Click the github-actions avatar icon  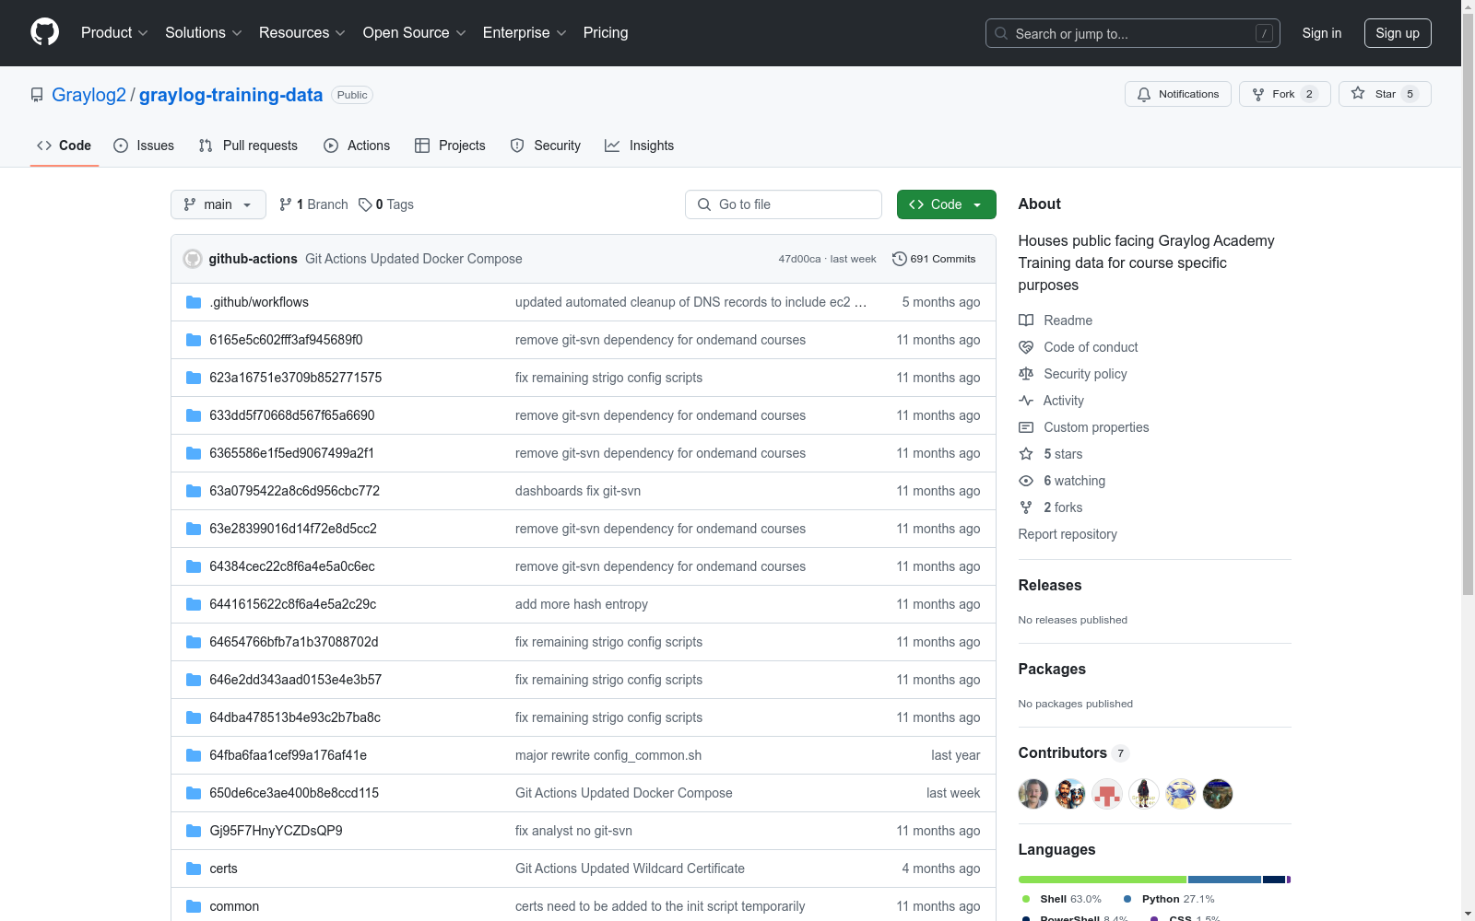(x=193, y=259)
